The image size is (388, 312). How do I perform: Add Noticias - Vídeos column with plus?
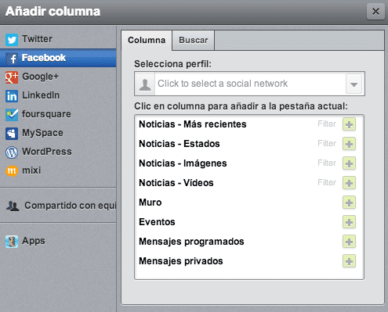[x=349, y=183]
